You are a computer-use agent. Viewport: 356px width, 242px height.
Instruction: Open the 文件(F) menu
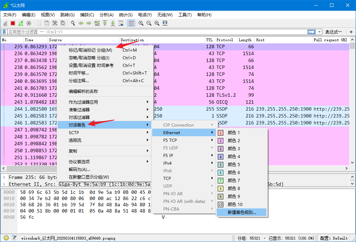tap(9, 15)
